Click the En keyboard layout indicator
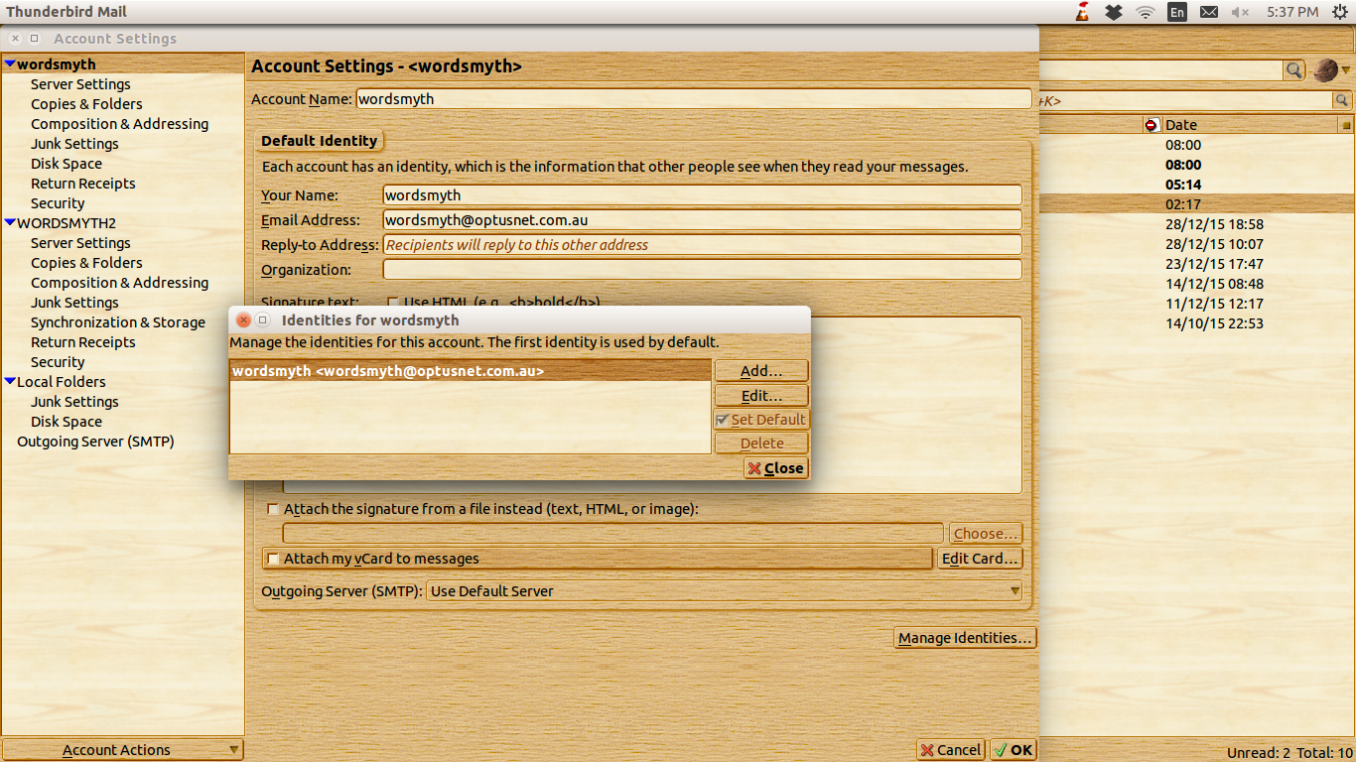 click(1176, 12)
